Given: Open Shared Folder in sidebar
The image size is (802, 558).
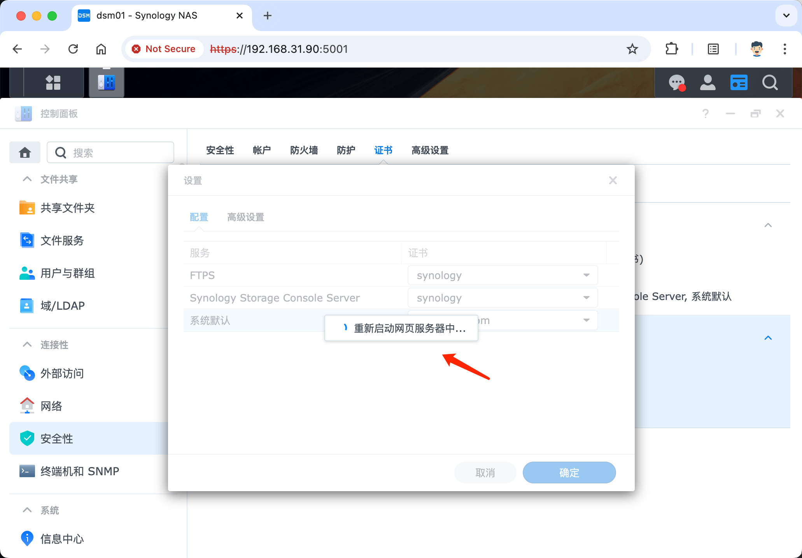Looking at the screenshot, I should coord(67,208).
